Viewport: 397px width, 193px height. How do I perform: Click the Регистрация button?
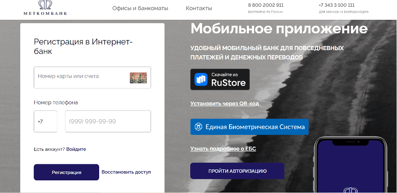pos(66,172)
